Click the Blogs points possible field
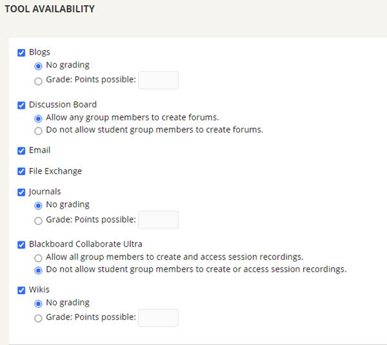Viewport: 387px width, 345px height. (x=158, y=80)
